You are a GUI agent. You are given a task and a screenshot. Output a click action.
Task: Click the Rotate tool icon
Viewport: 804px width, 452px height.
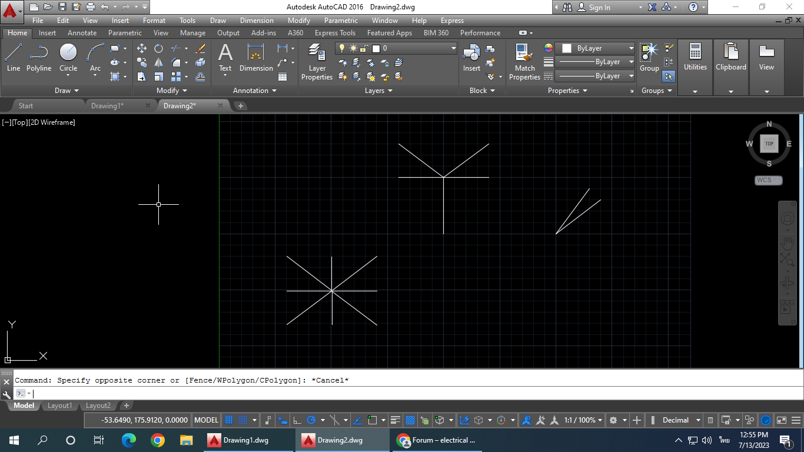[x=159, y=48]
